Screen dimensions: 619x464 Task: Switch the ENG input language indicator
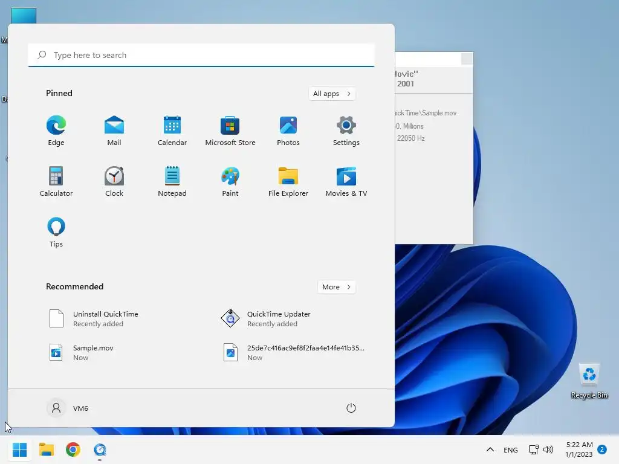pyautogui.click(x=510, y=449)
